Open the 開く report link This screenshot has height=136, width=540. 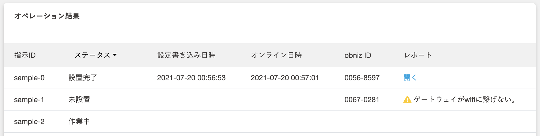(410, 78)
